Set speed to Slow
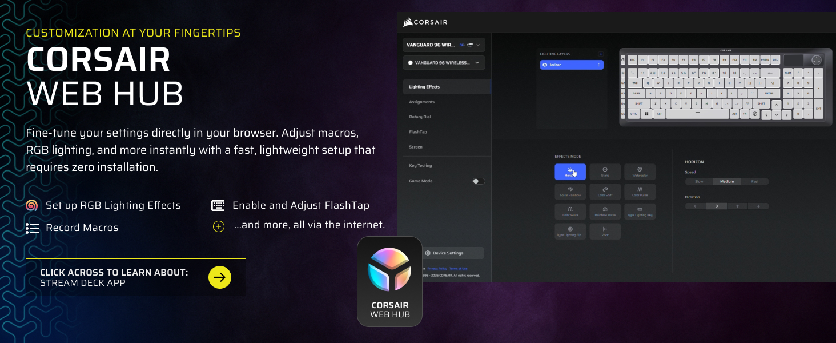 pos(699,181)
